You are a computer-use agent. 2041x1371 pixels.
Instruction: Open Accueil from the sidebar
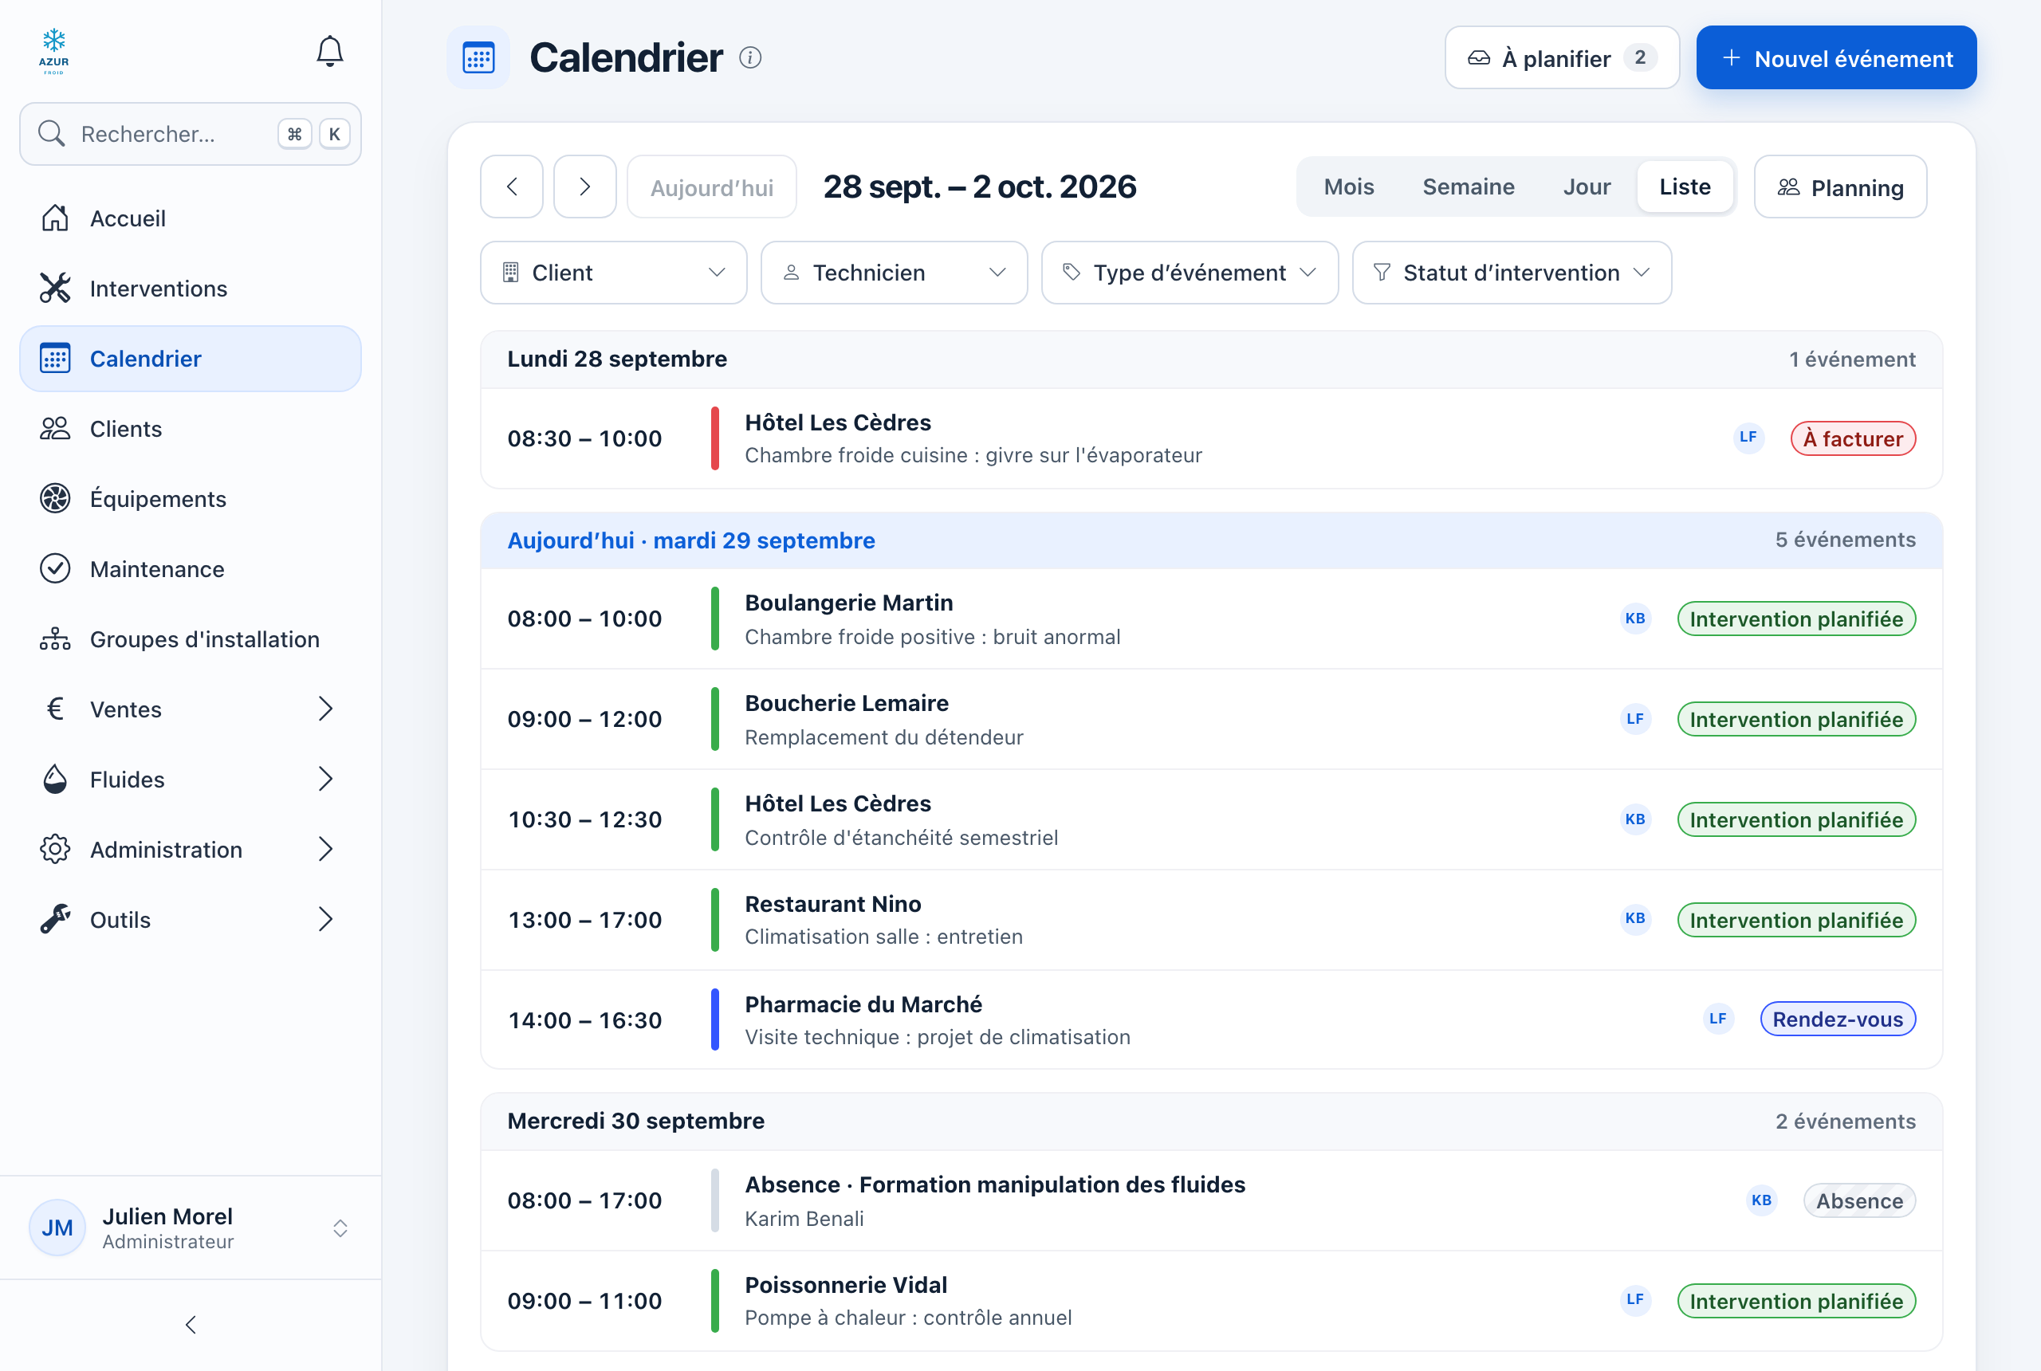point(191,218)
